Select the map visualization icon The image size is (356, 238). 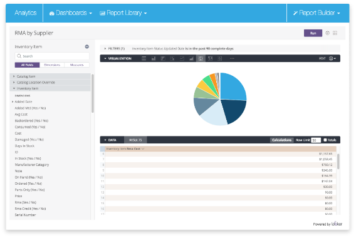click(210, 58)
